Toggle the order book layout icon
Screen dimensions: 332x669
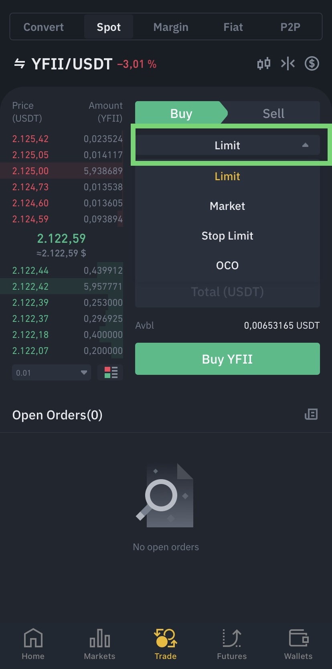tap(111, 372)
